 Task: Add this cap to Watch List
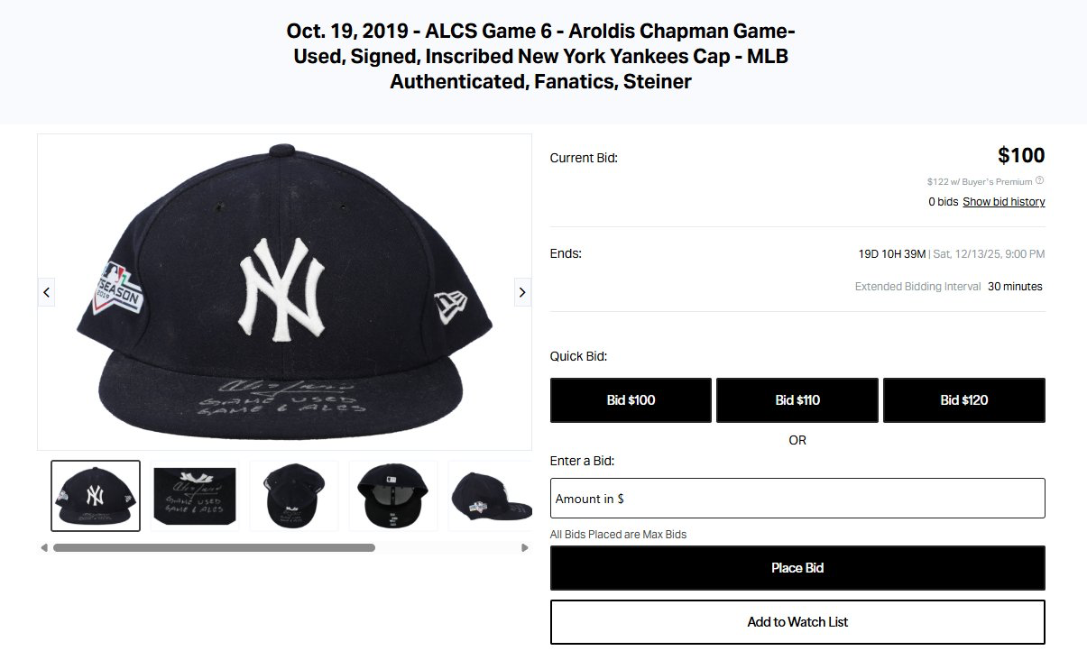[797, 622]
